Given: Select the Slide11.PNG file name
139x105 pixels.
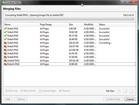Looking at the screenshot, I should click(x=13, y=64).
